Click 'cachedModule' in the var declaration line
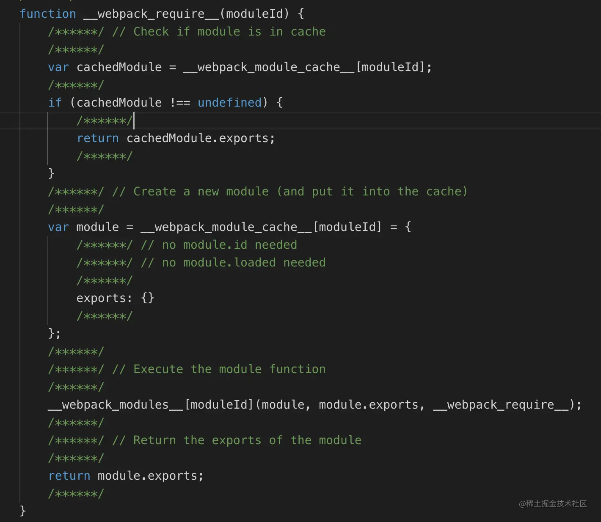Viewport: 601px width, 522px height. 119,67
